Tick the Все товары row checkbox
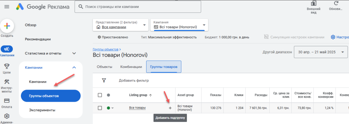Viewport: 349px width, 124px height. tap(100, 108)
